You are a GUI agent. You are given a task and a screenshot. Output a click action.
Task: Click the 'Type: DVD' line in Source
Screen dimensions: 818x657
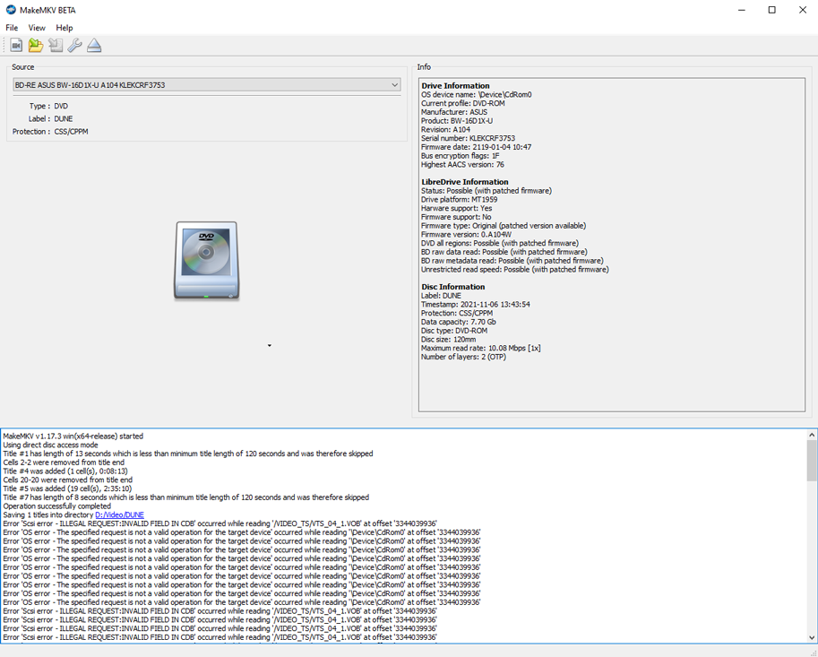coord(49,106)
